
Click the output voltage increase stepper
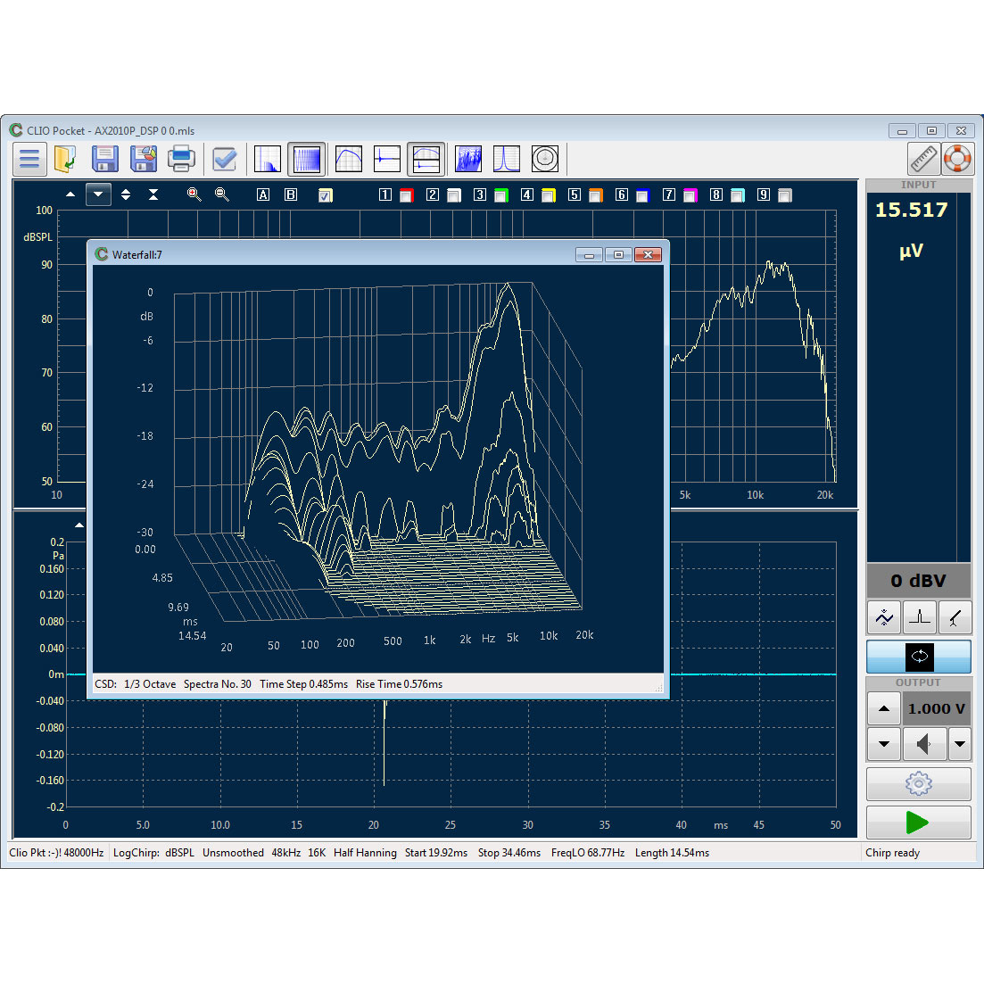click(883, 707)
